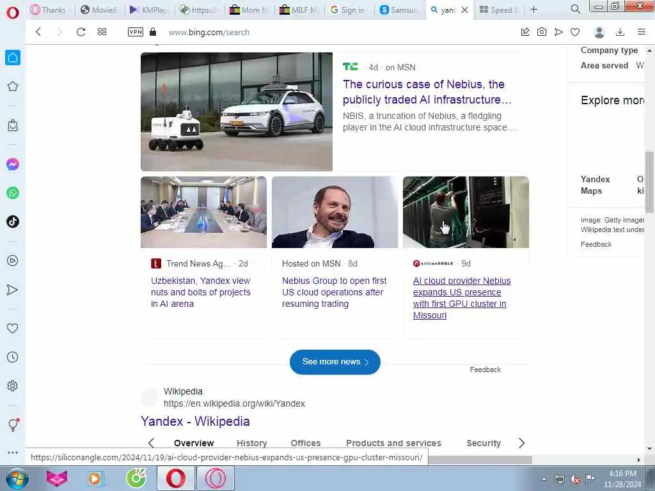Open the sidebar three-dots more menu
This screenshot has height=491, width=655.
(x=13, y=453)
